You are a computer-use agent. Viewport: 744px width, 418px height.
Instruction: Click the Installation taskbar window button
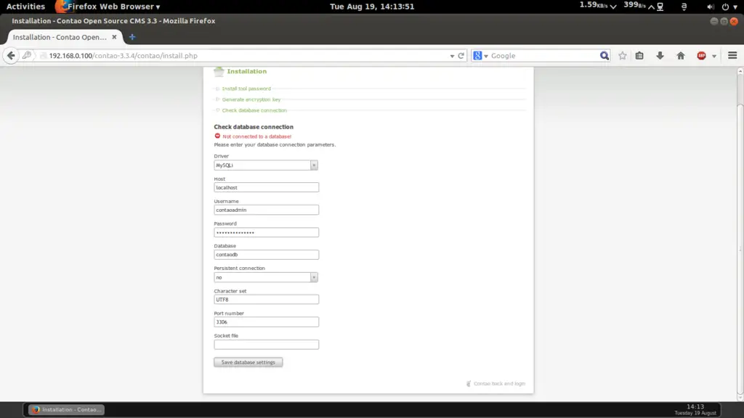coord(66,409)
